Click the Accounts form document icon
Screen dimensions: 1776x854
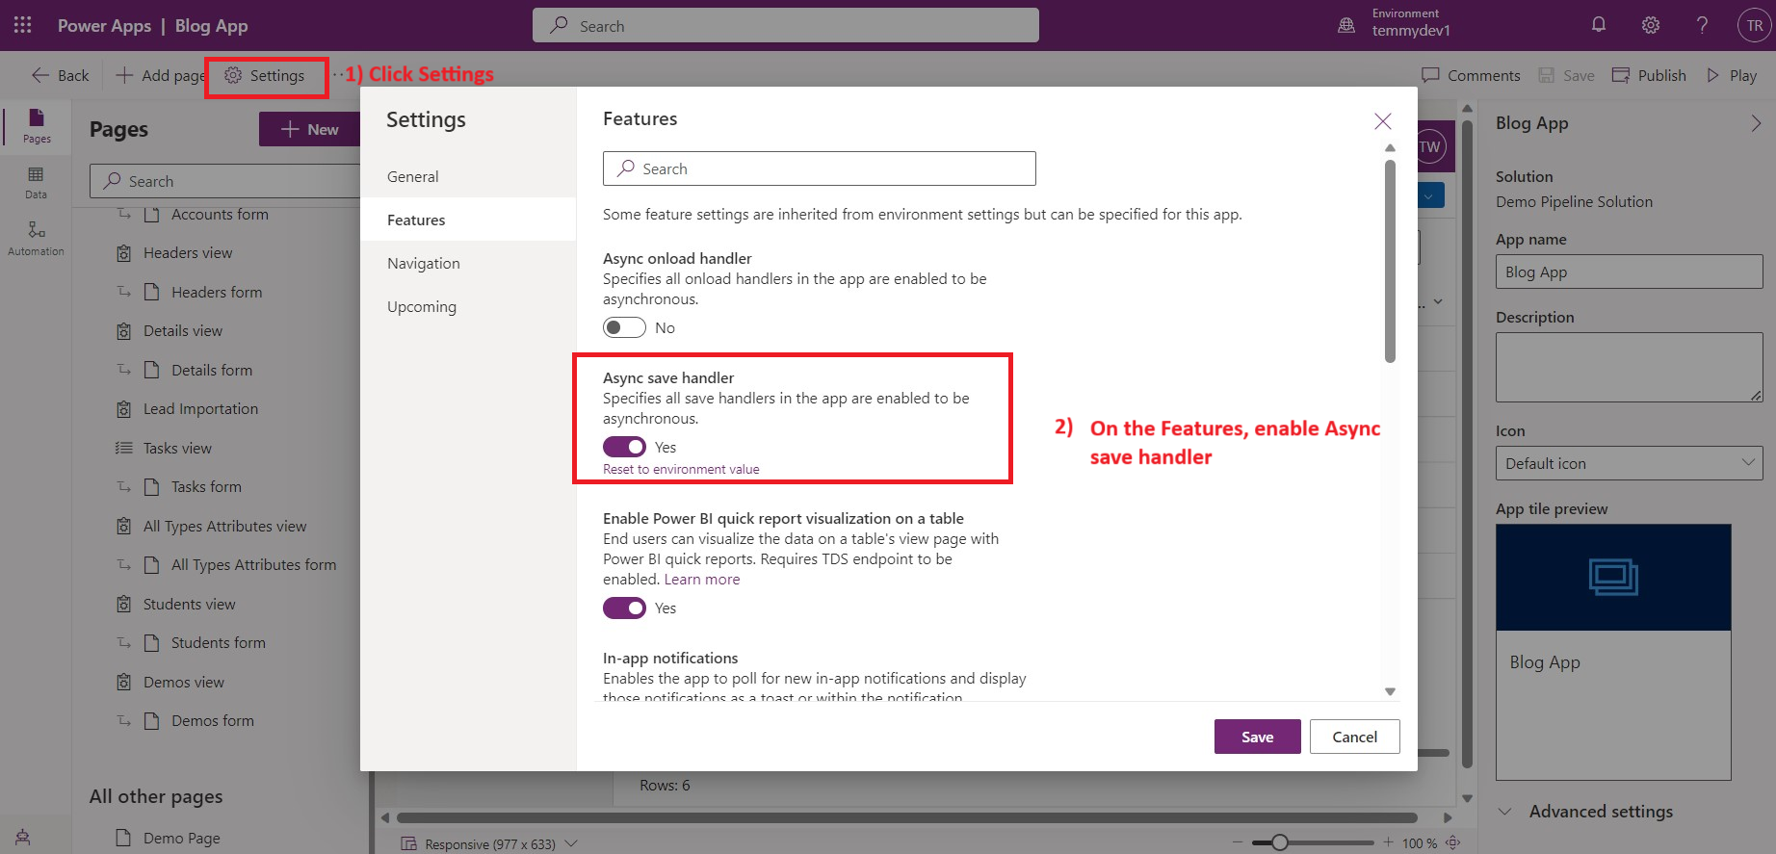click(151, 215)
